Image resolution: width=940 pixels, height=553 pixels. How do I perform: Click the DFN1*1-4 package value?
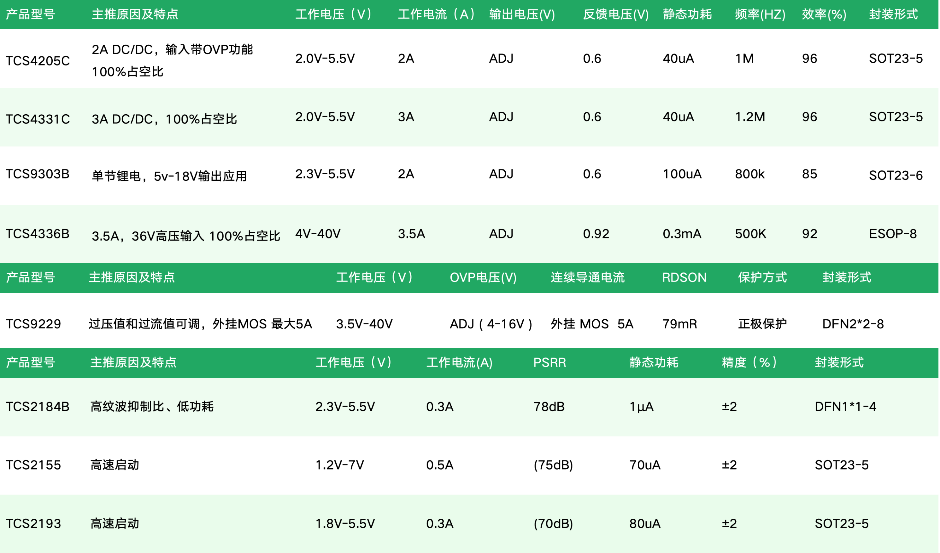[845, 407]
